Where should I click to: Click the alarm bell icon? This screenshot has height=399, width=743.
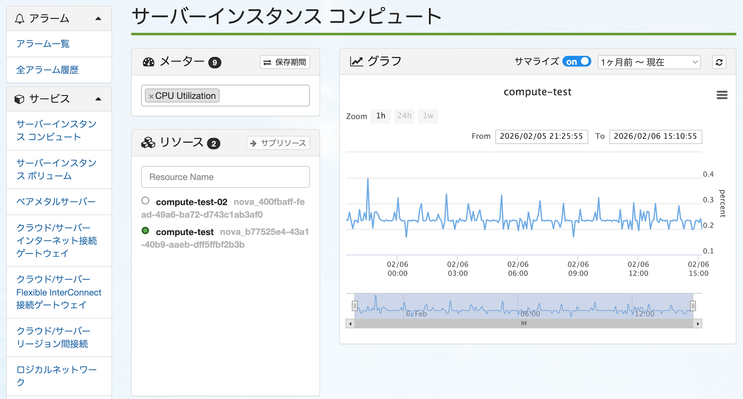20,19
